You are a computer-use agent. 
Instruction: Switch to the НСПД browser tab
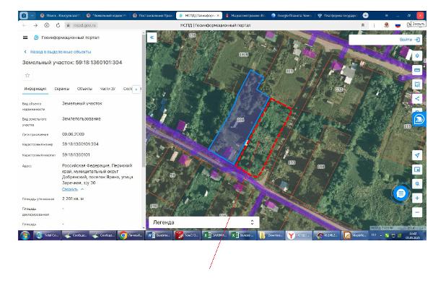199,15
